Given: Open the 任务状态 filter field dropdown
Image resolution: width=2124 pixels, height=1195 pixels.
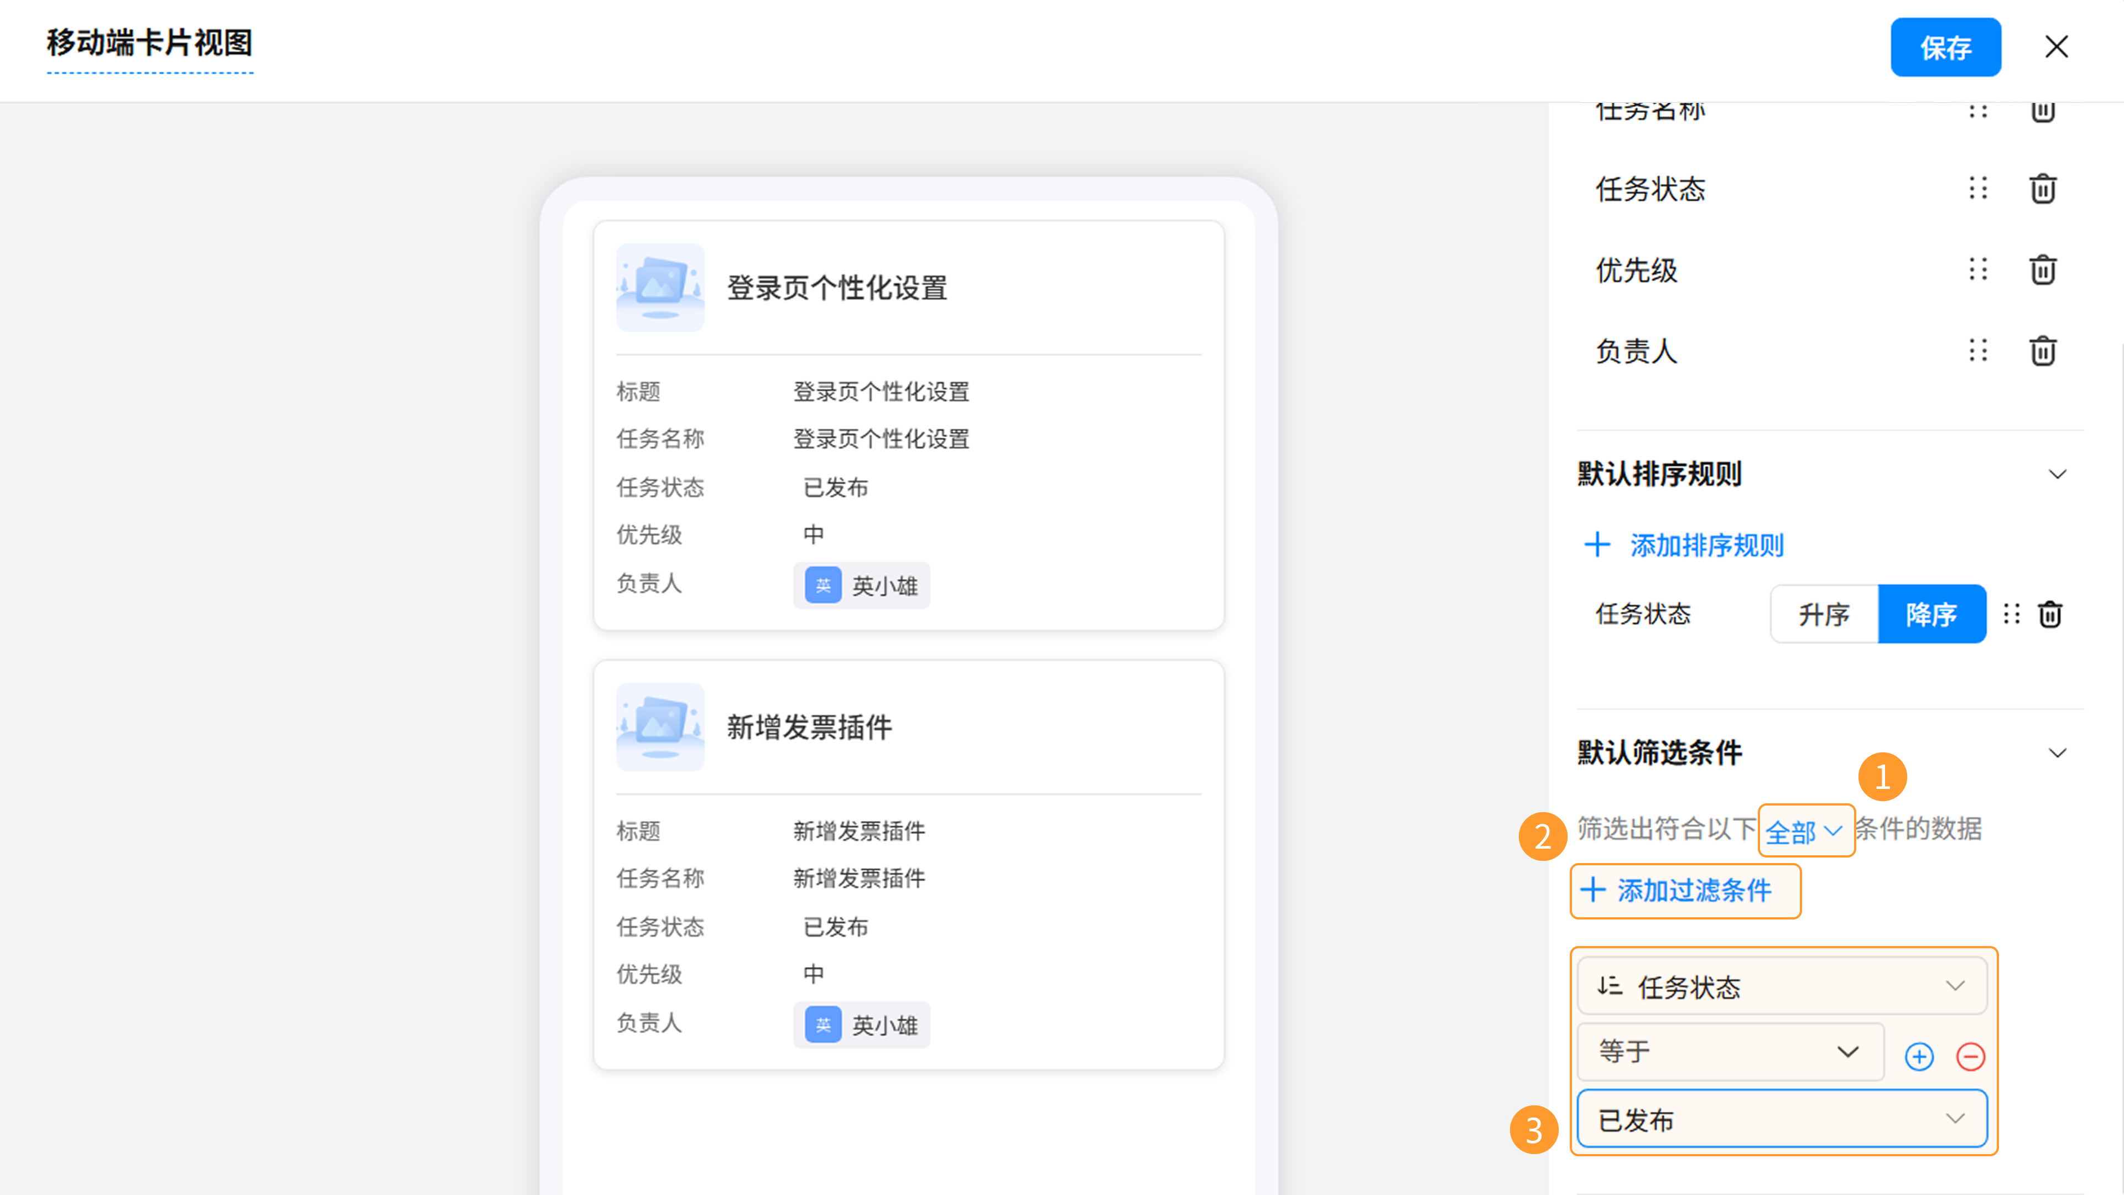Looking at the screenshot, I should click(1782, 986).
